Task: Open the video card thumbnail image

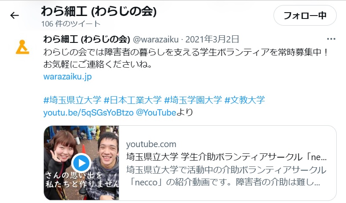Action: click(81, 163)
